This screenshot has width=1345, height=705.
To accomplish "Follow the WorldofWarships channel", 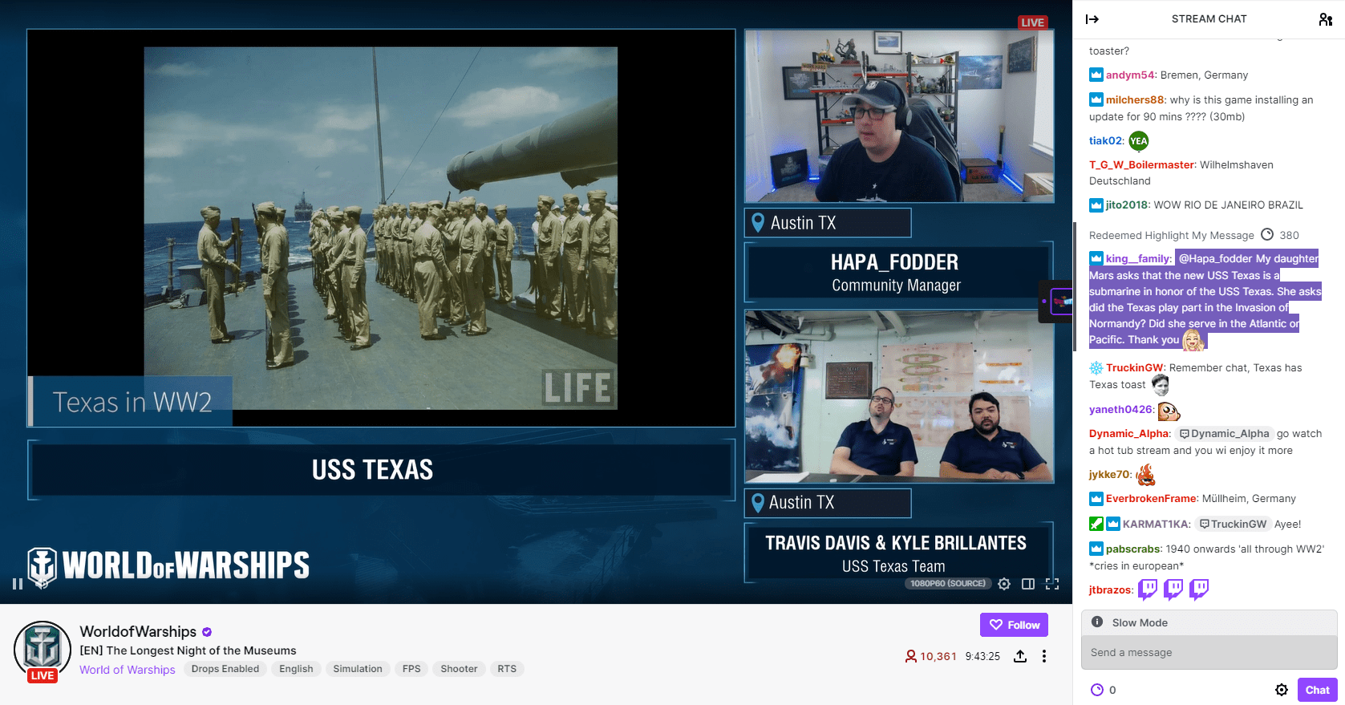I will (1014, 625).
